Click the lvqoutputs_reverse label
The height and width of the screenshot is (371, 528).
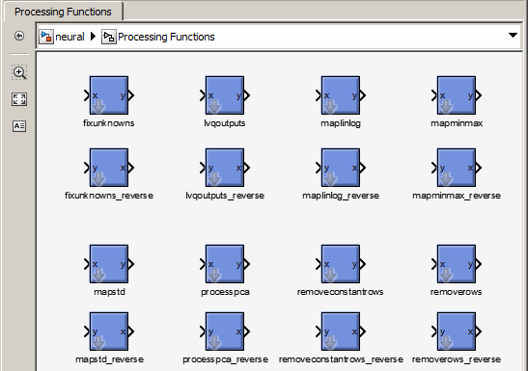click(225, 196)
